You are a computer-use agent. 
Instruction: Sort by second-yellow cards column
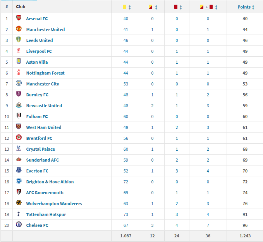[x=153, y=7]
